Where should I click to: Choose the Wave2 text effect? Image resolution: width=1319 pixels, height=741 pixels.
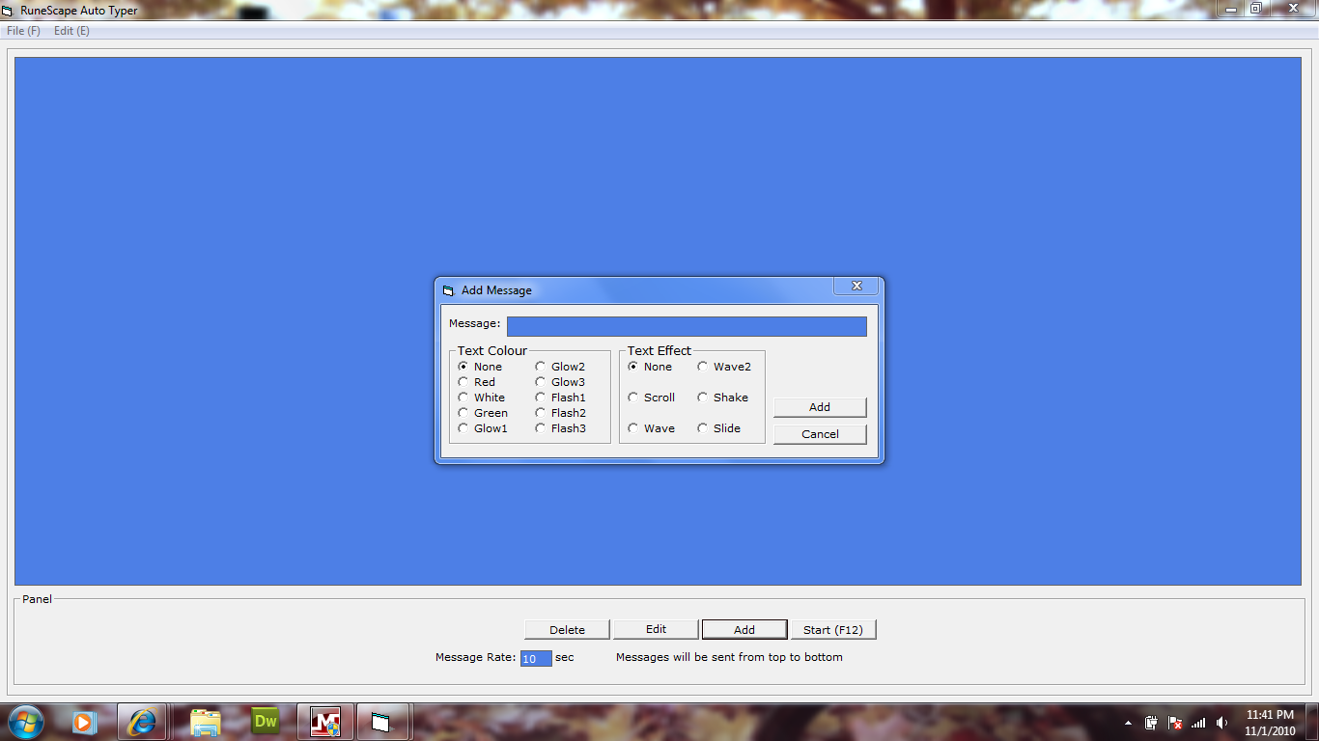[x=724, y=367]
